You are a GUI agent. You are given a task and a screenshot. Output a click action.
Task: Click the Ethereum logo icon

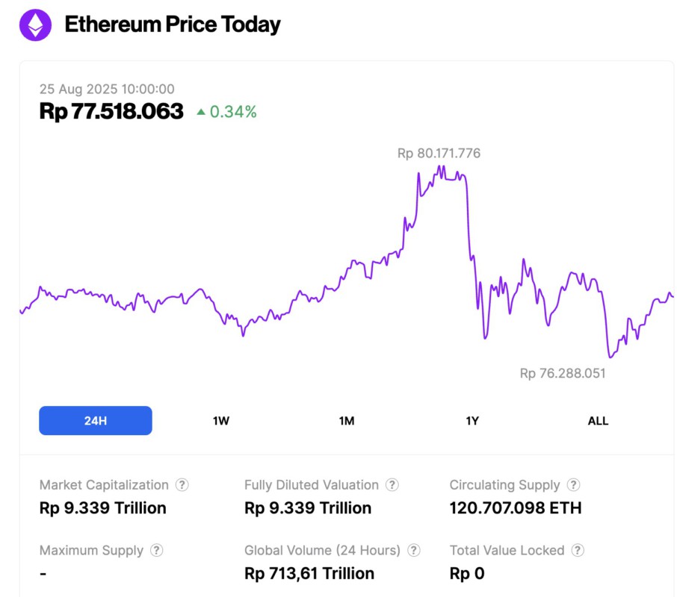point(34,24)
